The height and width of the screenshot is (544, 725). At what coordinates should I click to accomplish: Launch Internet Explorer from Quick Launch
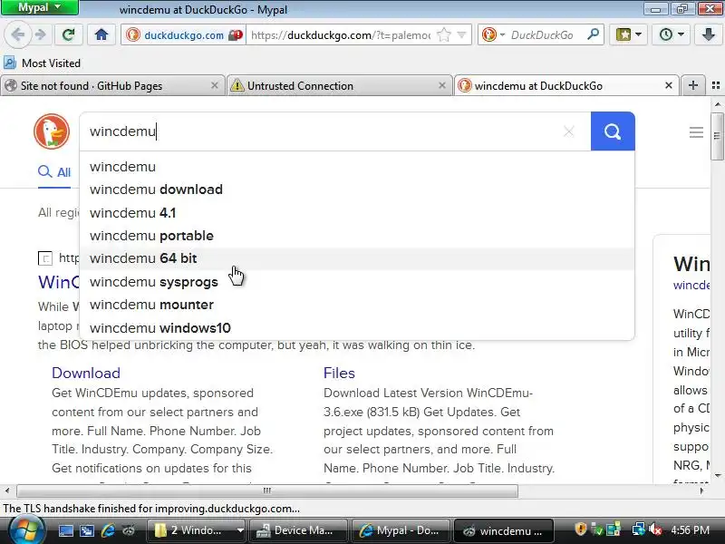pyautogui.click(x=108, y=530)
